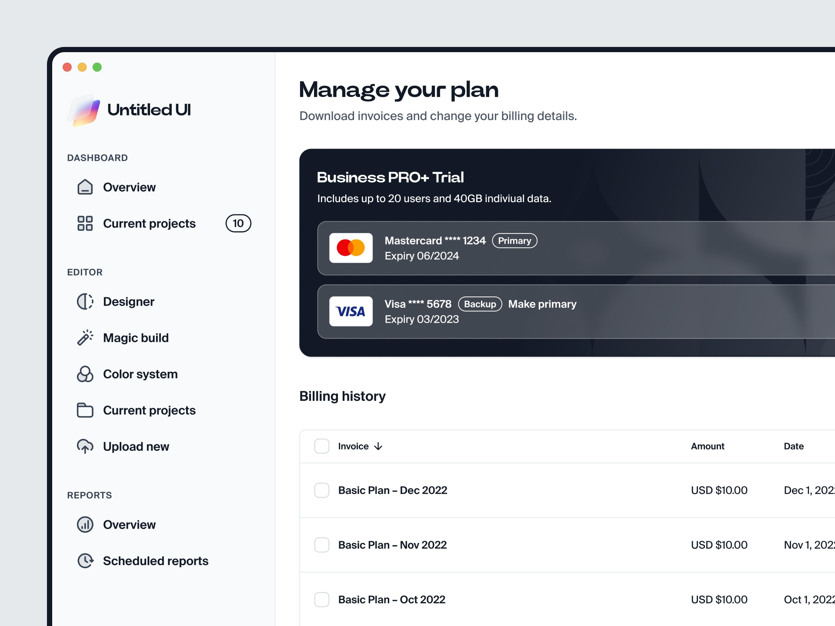The image size is (835, 626).
Task: Check the Basic Plan – Dec 2022 invoice
Action: (x=322, y=490)
